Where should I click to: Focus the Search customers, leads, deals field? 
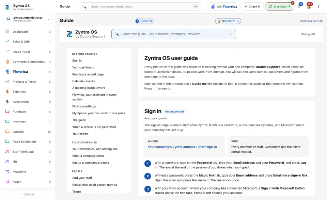[141, 6]
